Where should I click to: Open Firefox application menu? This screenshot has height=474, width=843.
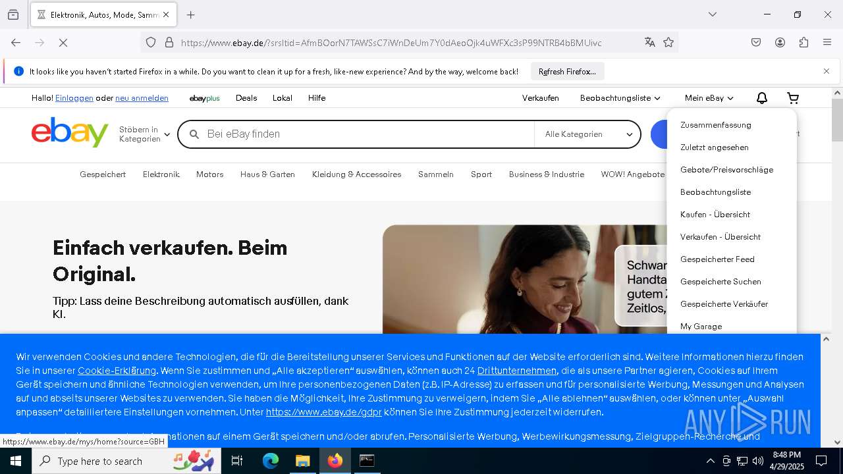click(827, 42)
